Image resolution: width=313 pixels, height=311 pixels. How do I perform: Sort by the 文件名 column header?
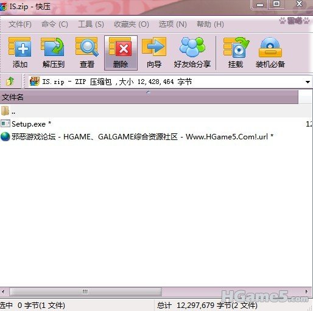pyautogui.click(x=149, y=97)
